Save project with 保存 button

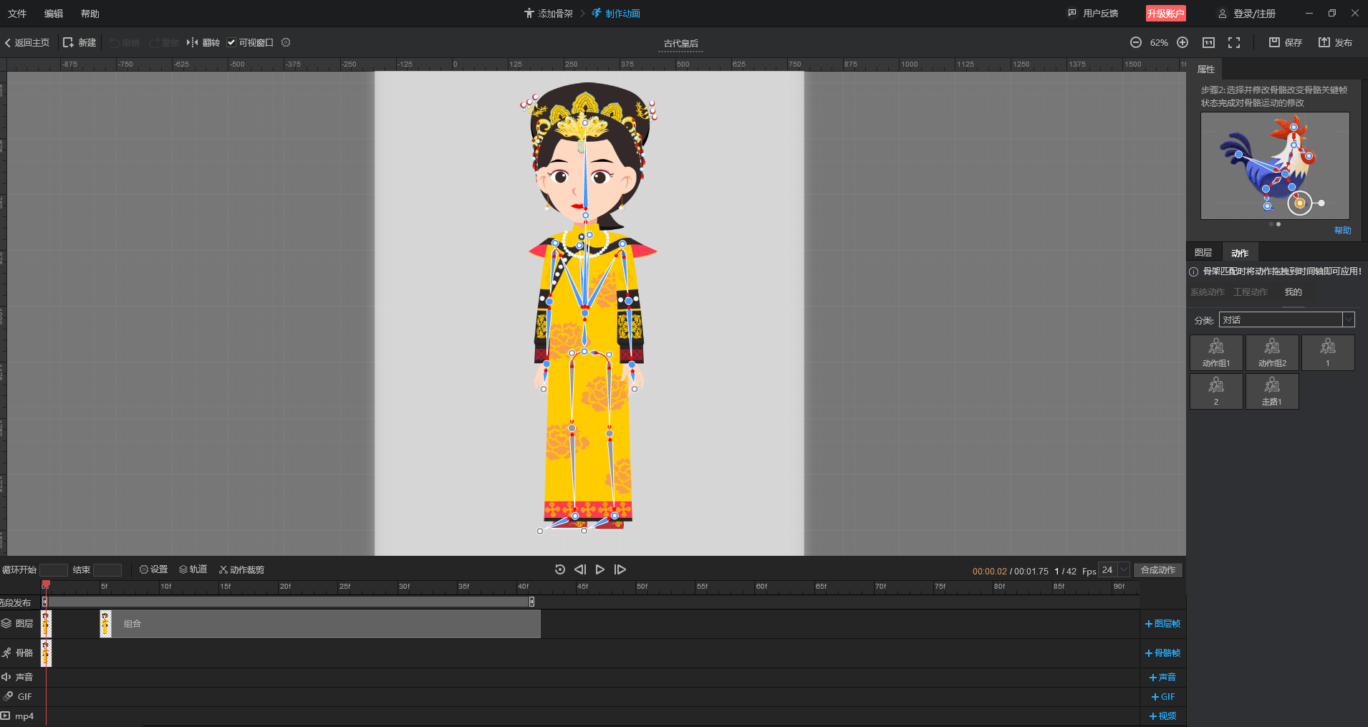(1286, 42)
